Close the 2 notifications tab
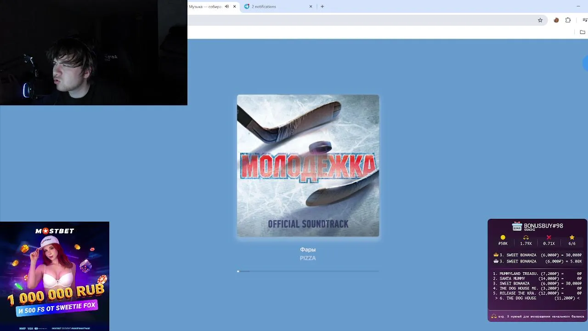588x331 pixels. (311, 6)
